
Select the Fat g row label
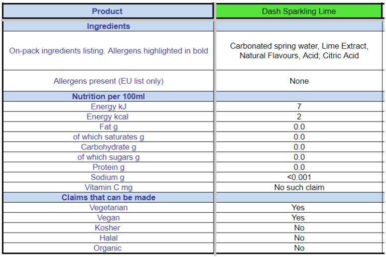tap(108, 127)
